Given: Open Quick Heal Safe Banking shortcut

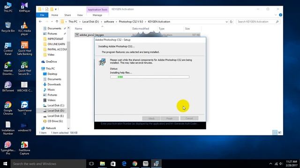Looking at the screenshot, I should pyautogui.click(x=24, y=49).
